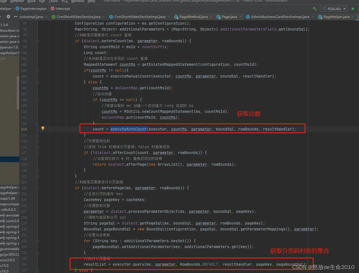
Task: Click the class icon on the CrmShortVideoServiceImpl.java tab
Action: (x=111, y=17)
